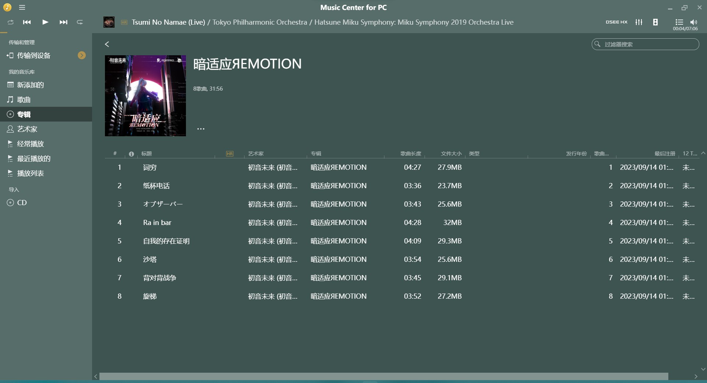
Task: Toggle DSEE HX upscaling
Action: pyautogui.click(x=616, y=22)
